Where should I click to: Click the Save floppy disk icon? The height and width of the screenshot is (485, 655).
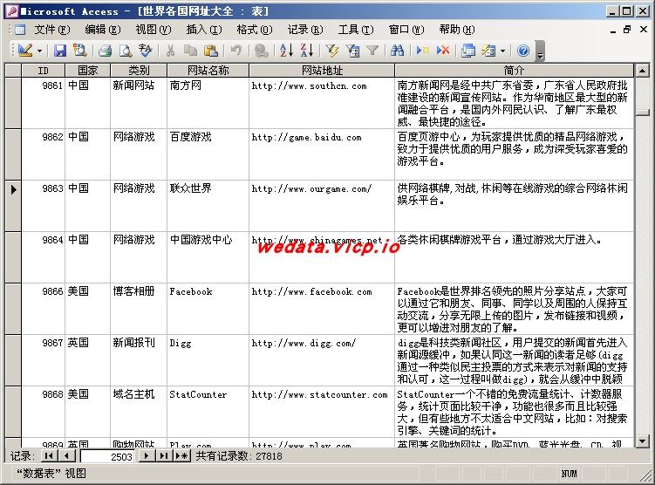click(x=59, y=51)
